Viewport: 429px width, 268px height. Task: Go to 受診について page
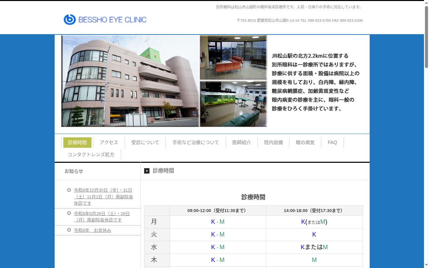tap(145, 142)
